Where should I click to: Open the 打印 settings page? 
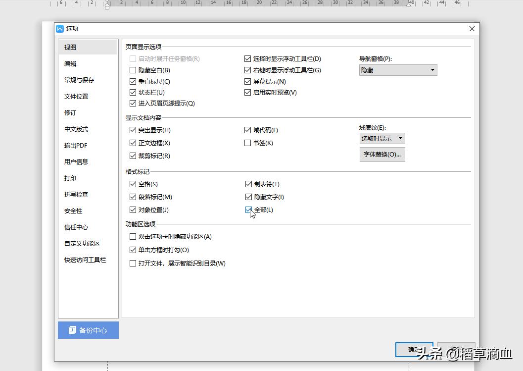tap(69, 178)
